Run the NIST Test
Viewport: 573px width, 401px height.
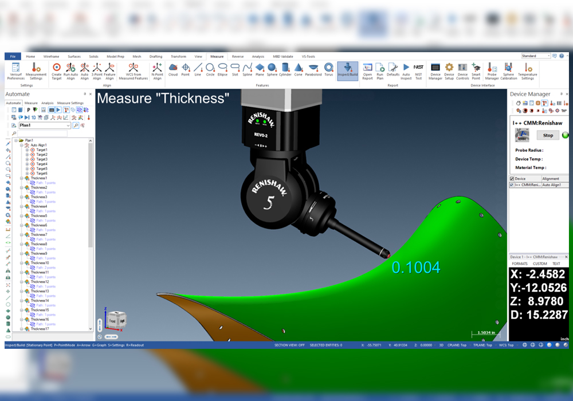pos(418,71)
